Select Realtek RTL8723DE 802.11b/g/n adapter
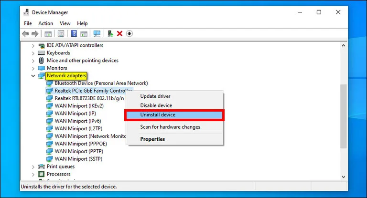This screenshot has height=198, width=367. [89, 98]
